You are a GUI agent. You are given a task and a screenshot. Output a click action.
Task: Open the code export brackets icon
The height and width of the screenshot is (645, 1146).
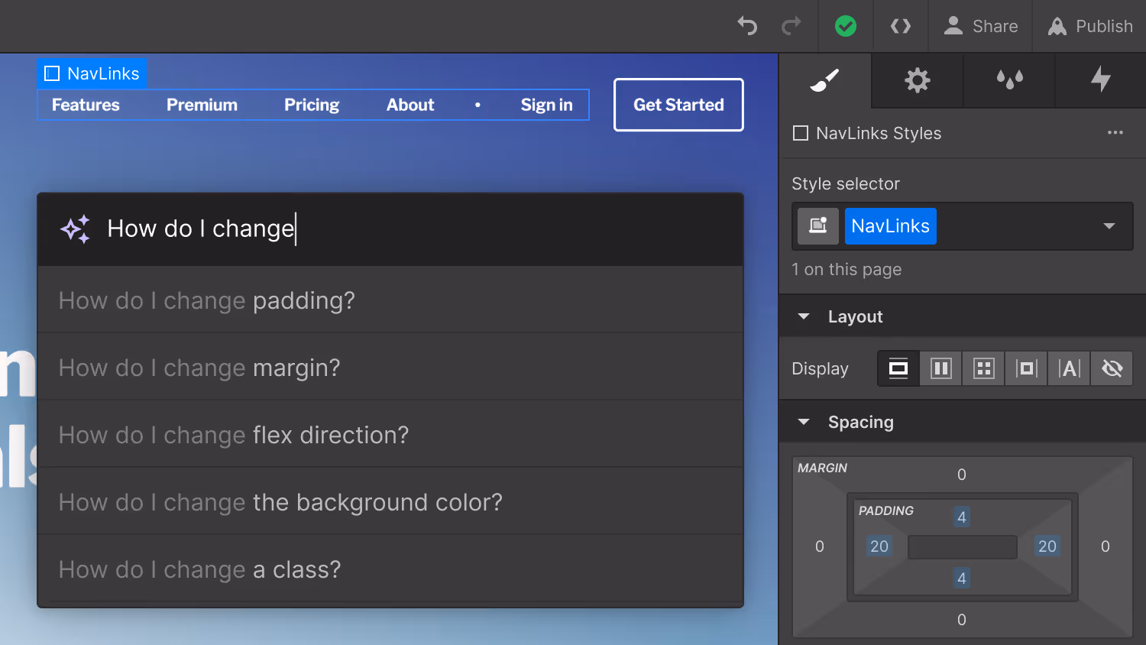pos(901,26)
